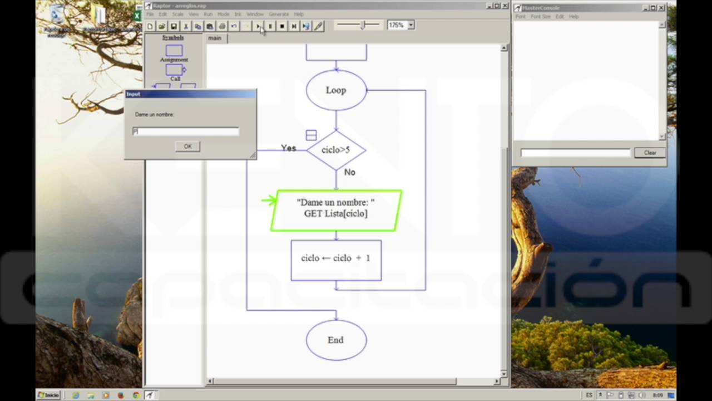Click the Cut scissors icon
712x401 pixels.
coord(186,26)
